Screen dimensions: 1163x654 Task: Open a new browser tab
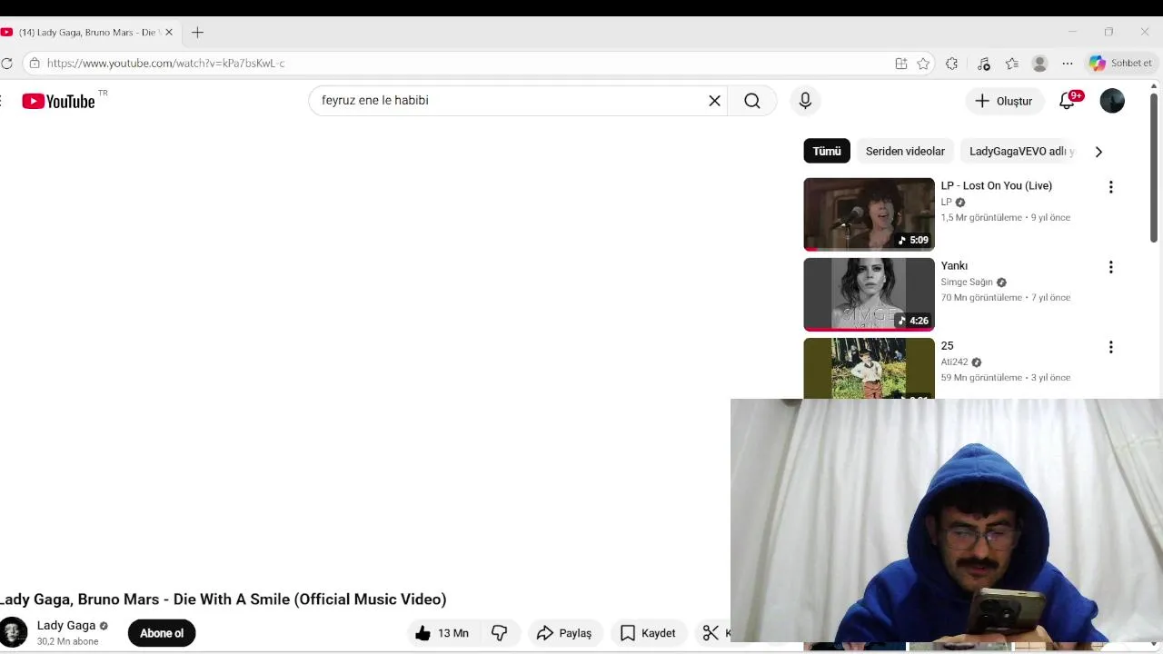pyautogui.click(x=197, y=33)
